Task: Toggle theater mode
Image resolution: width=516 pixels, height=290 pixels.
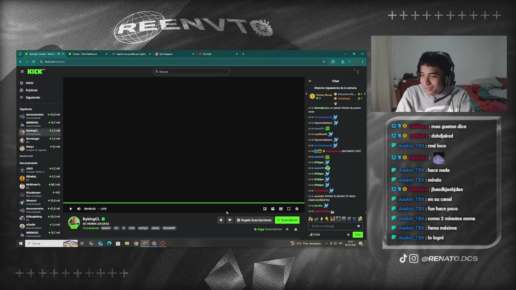Action: (281, 209)
